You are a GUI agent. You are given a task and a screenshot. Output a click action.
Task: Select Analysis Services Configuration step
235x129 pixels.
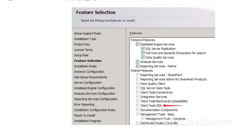coord(94,93)
